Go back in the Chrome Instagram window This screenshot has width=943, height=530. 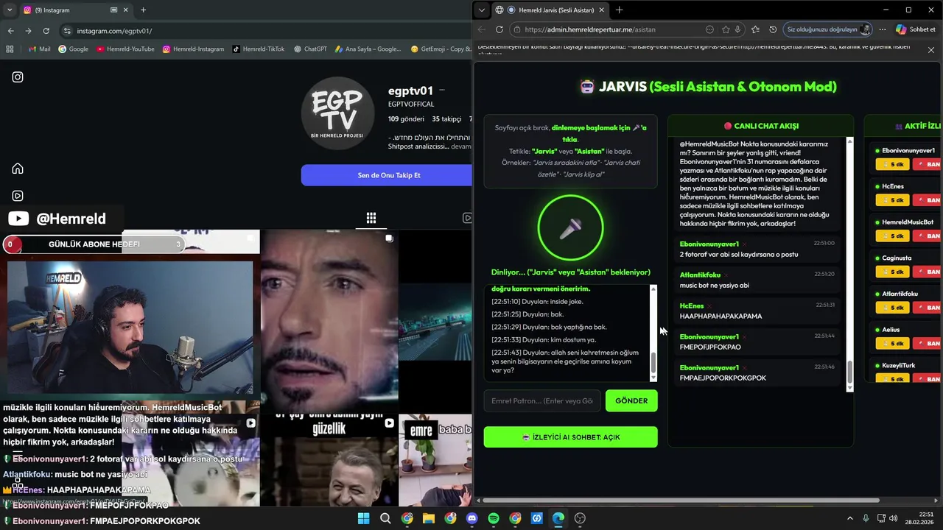(x=10, y=31)
